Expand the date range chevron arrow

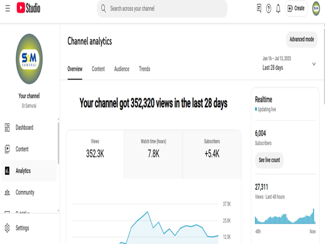314,64
